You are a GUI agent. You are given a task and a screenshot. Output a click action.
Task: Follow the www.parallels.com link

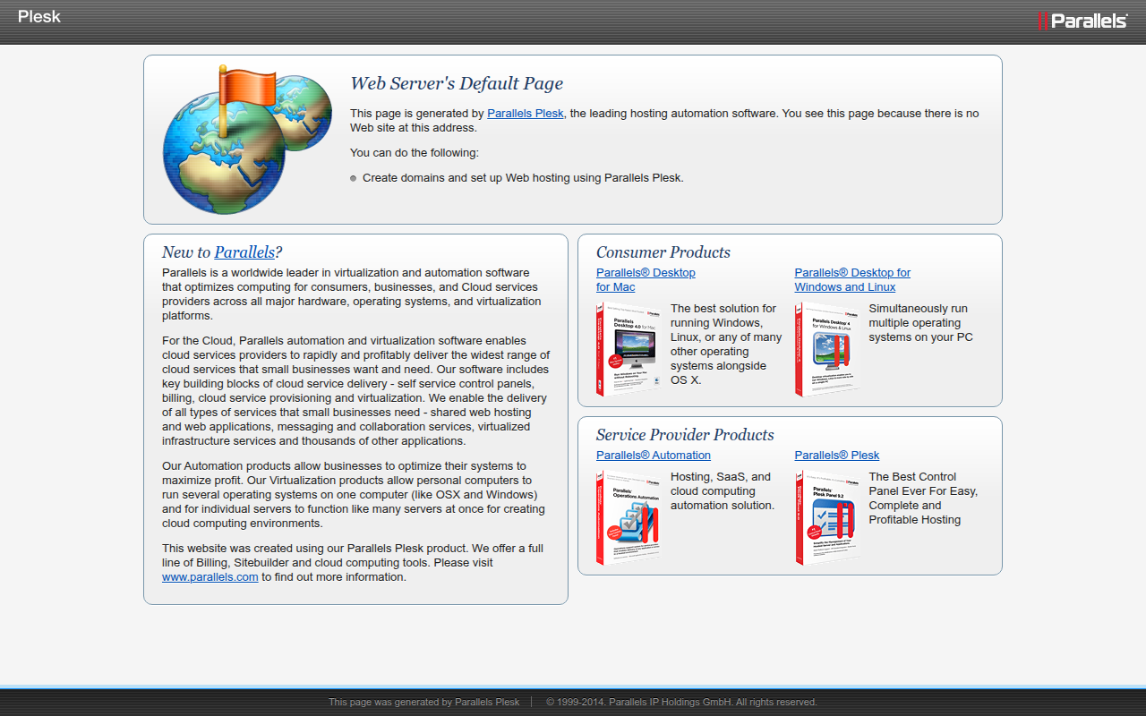coord(210,577)
